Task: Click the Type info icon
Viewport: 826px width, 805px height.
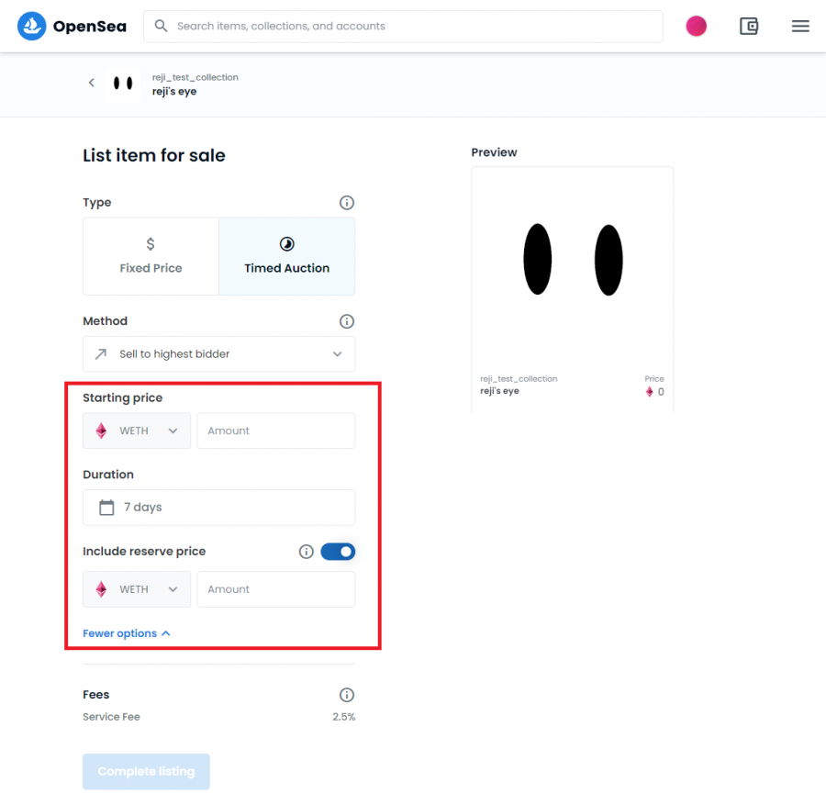Action: [x=347, y=202]
